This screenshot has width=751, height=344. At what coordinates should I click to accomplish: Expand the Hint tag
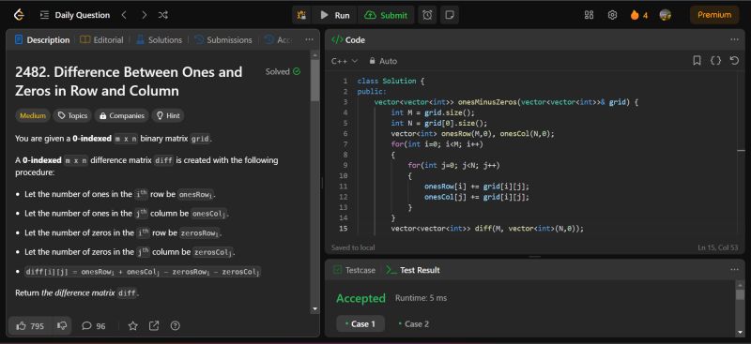[x=167, y=116]
